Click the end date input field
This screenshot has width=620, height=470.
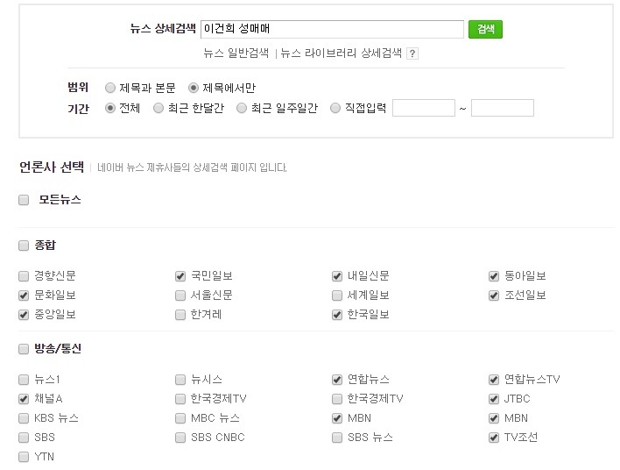503,108
